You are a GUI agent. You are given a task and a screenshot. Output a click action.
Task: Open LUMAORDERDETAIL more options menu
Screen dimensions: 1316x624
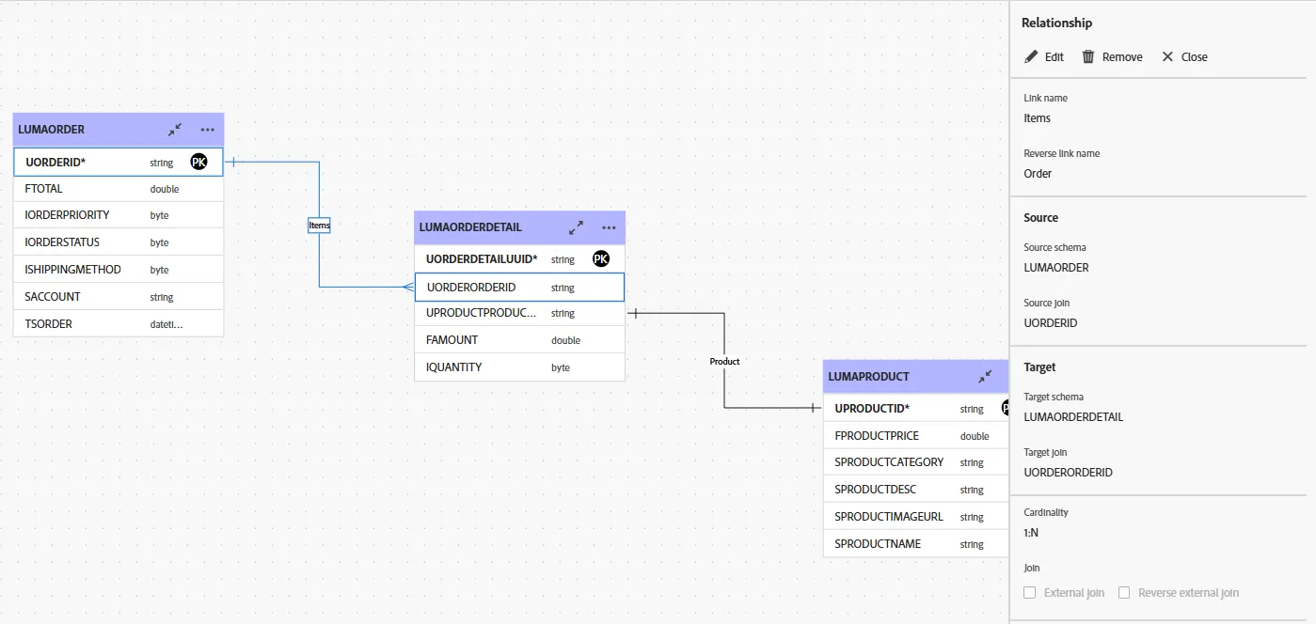point(609,227)
